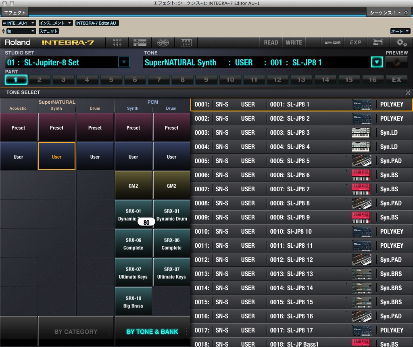Click the SL-JPB 16 synth thumbnail
The width and height of the screenshot is (413, 347).
(362, 316)
